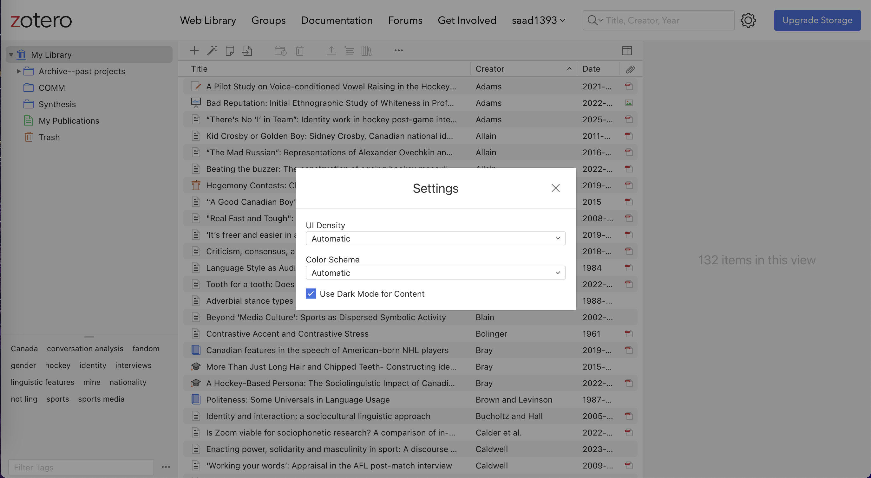Open the Color Scheme dropdown

(x=435, y=273)
